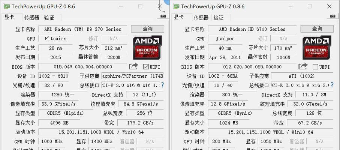Click the 1060 MHz GPU clock field
Screen dimensions: 340x150
[52, 141]
